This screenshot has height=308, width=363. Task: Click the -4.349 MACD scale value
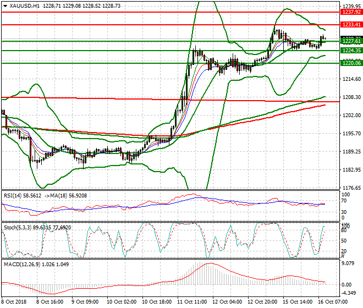click(348, 293)
